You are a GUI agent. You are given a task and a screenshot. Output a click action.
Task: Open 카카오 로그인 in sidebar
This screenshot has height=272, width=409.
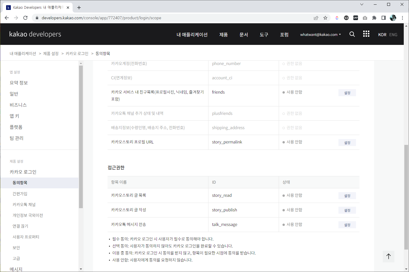pos(23,172)
